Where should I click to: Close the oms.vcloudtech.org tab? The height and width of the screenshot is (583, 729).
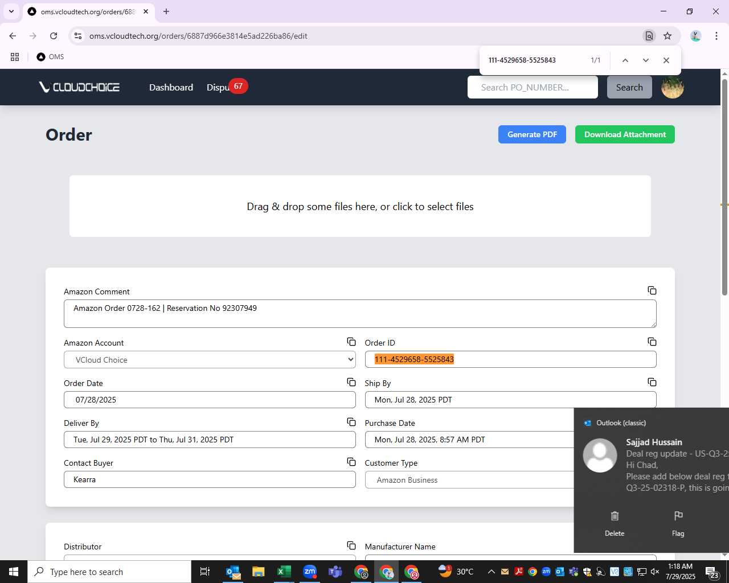click(146, 11)
